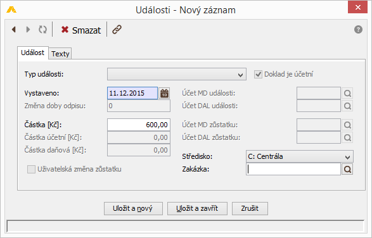Search Zakázka with magnifier icon
The width and height of the screenshot is (372, 238).
(347, 169)
